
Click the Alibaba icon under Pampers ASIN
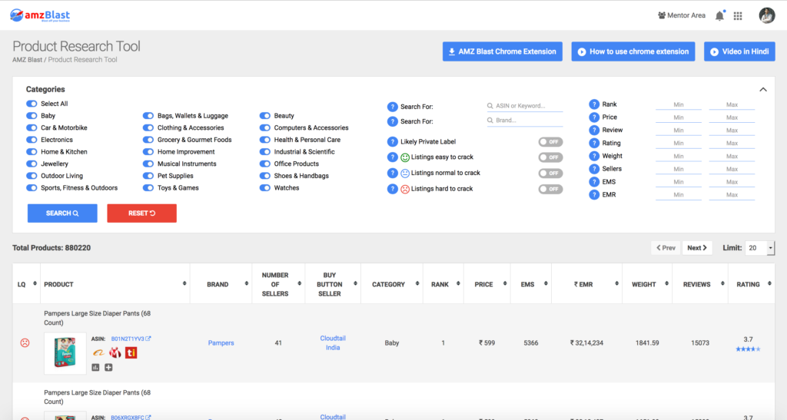tap(97, 352)
